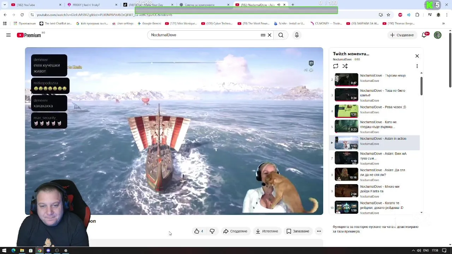Open more actions menu below video
Viewport: 452px width, 254px height.
(x=319, y=231)
